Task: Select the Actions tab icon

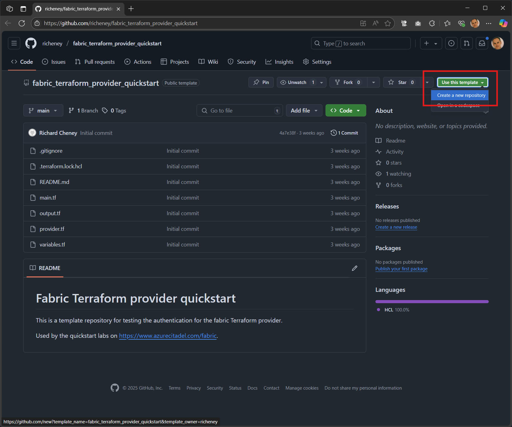Action: pos(127,62)
